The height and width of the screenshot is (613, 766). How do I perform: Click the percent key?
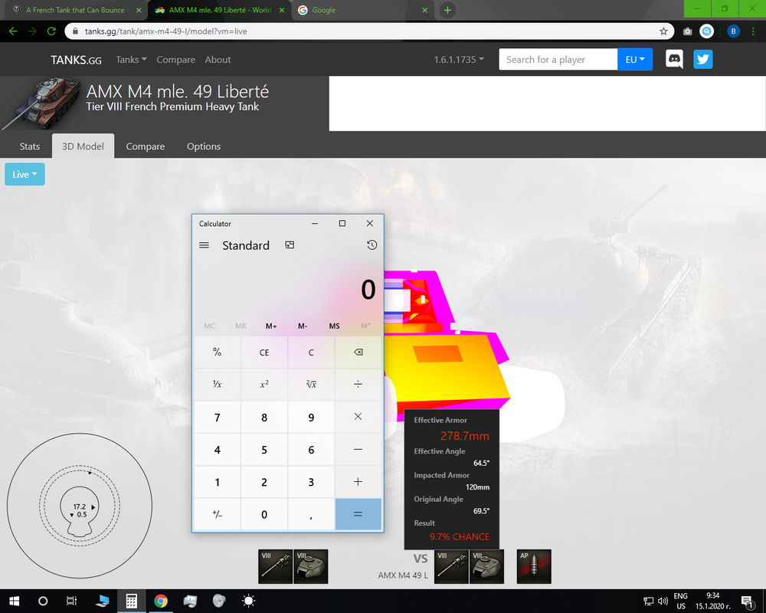(x=218, y=352)
